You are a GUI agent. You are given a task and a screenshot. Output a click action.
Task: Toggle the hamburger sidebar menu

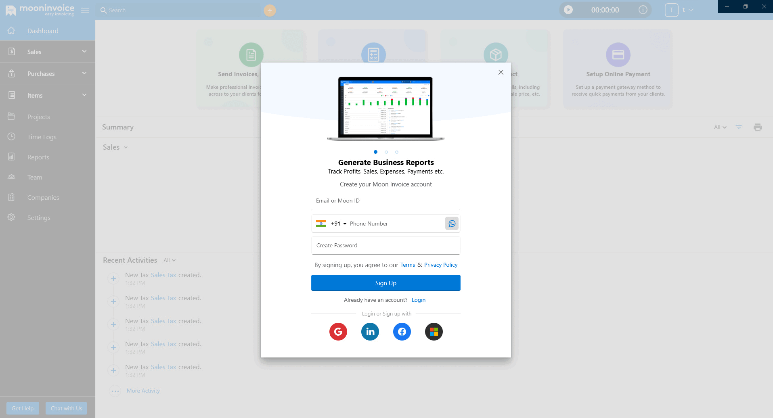click(85, 10)
